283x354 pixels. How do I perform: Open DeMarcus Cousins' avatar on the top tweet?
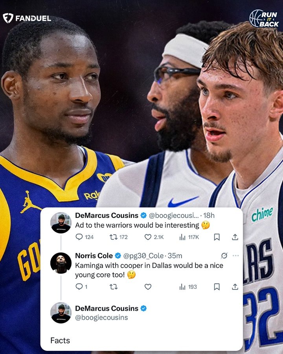tap(61, 223)
